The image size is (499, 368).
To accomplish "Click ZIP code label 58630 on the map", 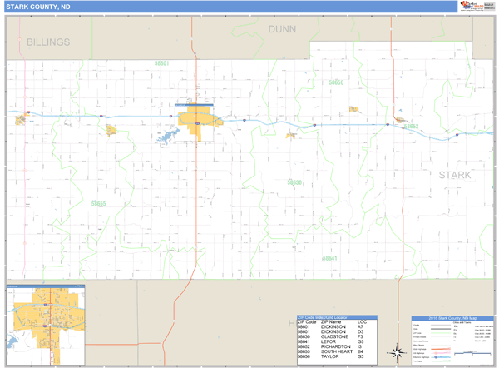I will click(294, 182).
